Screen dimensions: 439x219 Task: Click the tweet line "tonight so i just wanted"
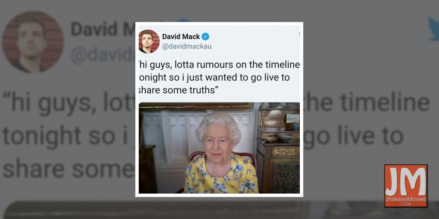coord(214,78)
